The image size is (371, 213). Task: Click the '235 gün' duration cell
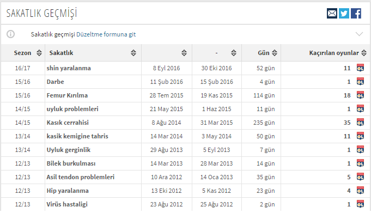click(264, 123)
